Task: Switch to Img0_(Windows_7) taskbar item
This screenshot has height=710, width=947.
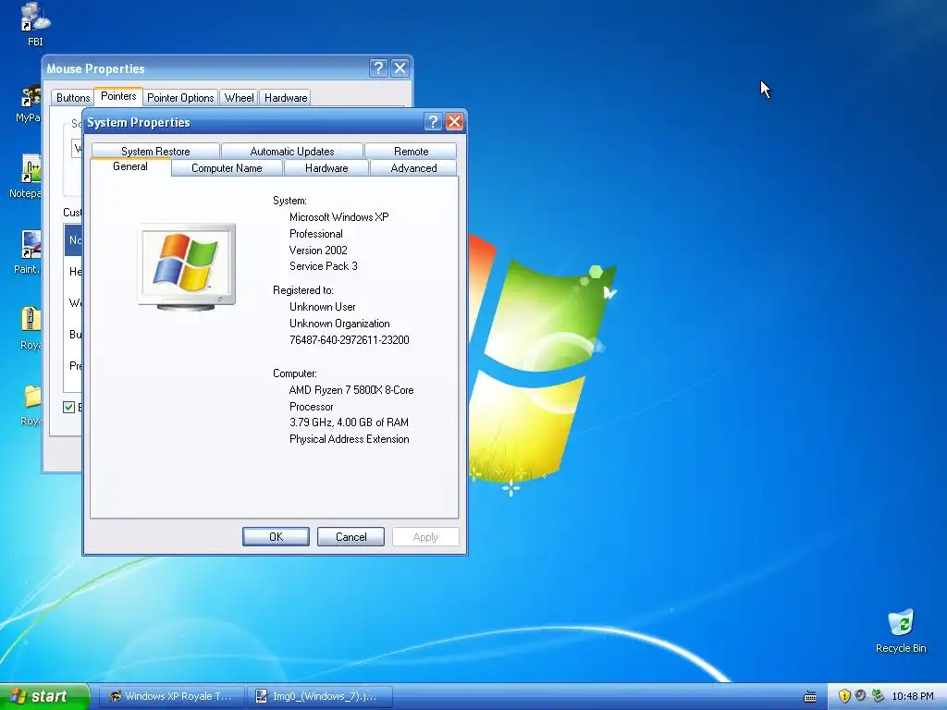Action: point(320,696)
